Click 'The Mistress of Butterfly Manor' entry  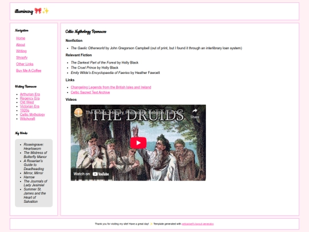tap(35, 155)
